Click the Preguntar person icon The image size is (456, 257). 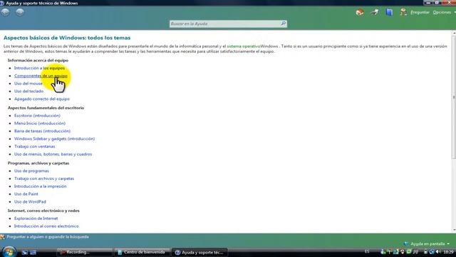(x=403, y=12)
